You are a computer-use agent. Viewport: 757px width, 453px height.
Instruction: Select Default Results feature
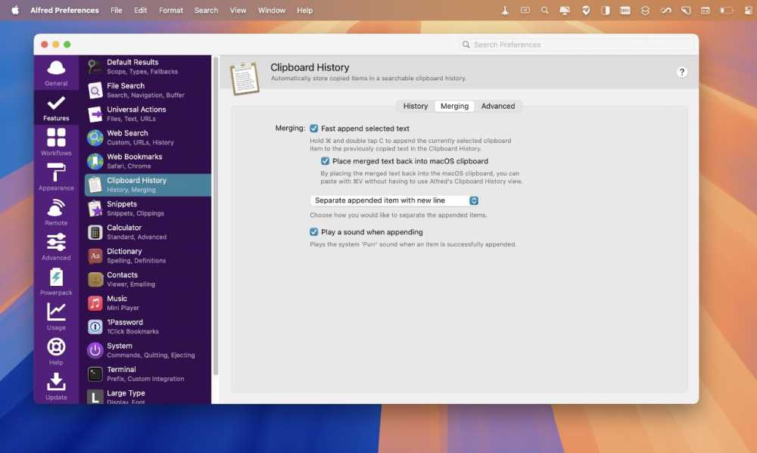coord(148,67)
